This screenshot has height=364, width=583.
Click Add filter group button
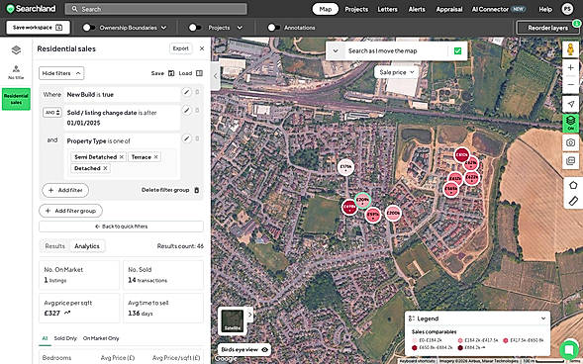(x=70, y=211)
